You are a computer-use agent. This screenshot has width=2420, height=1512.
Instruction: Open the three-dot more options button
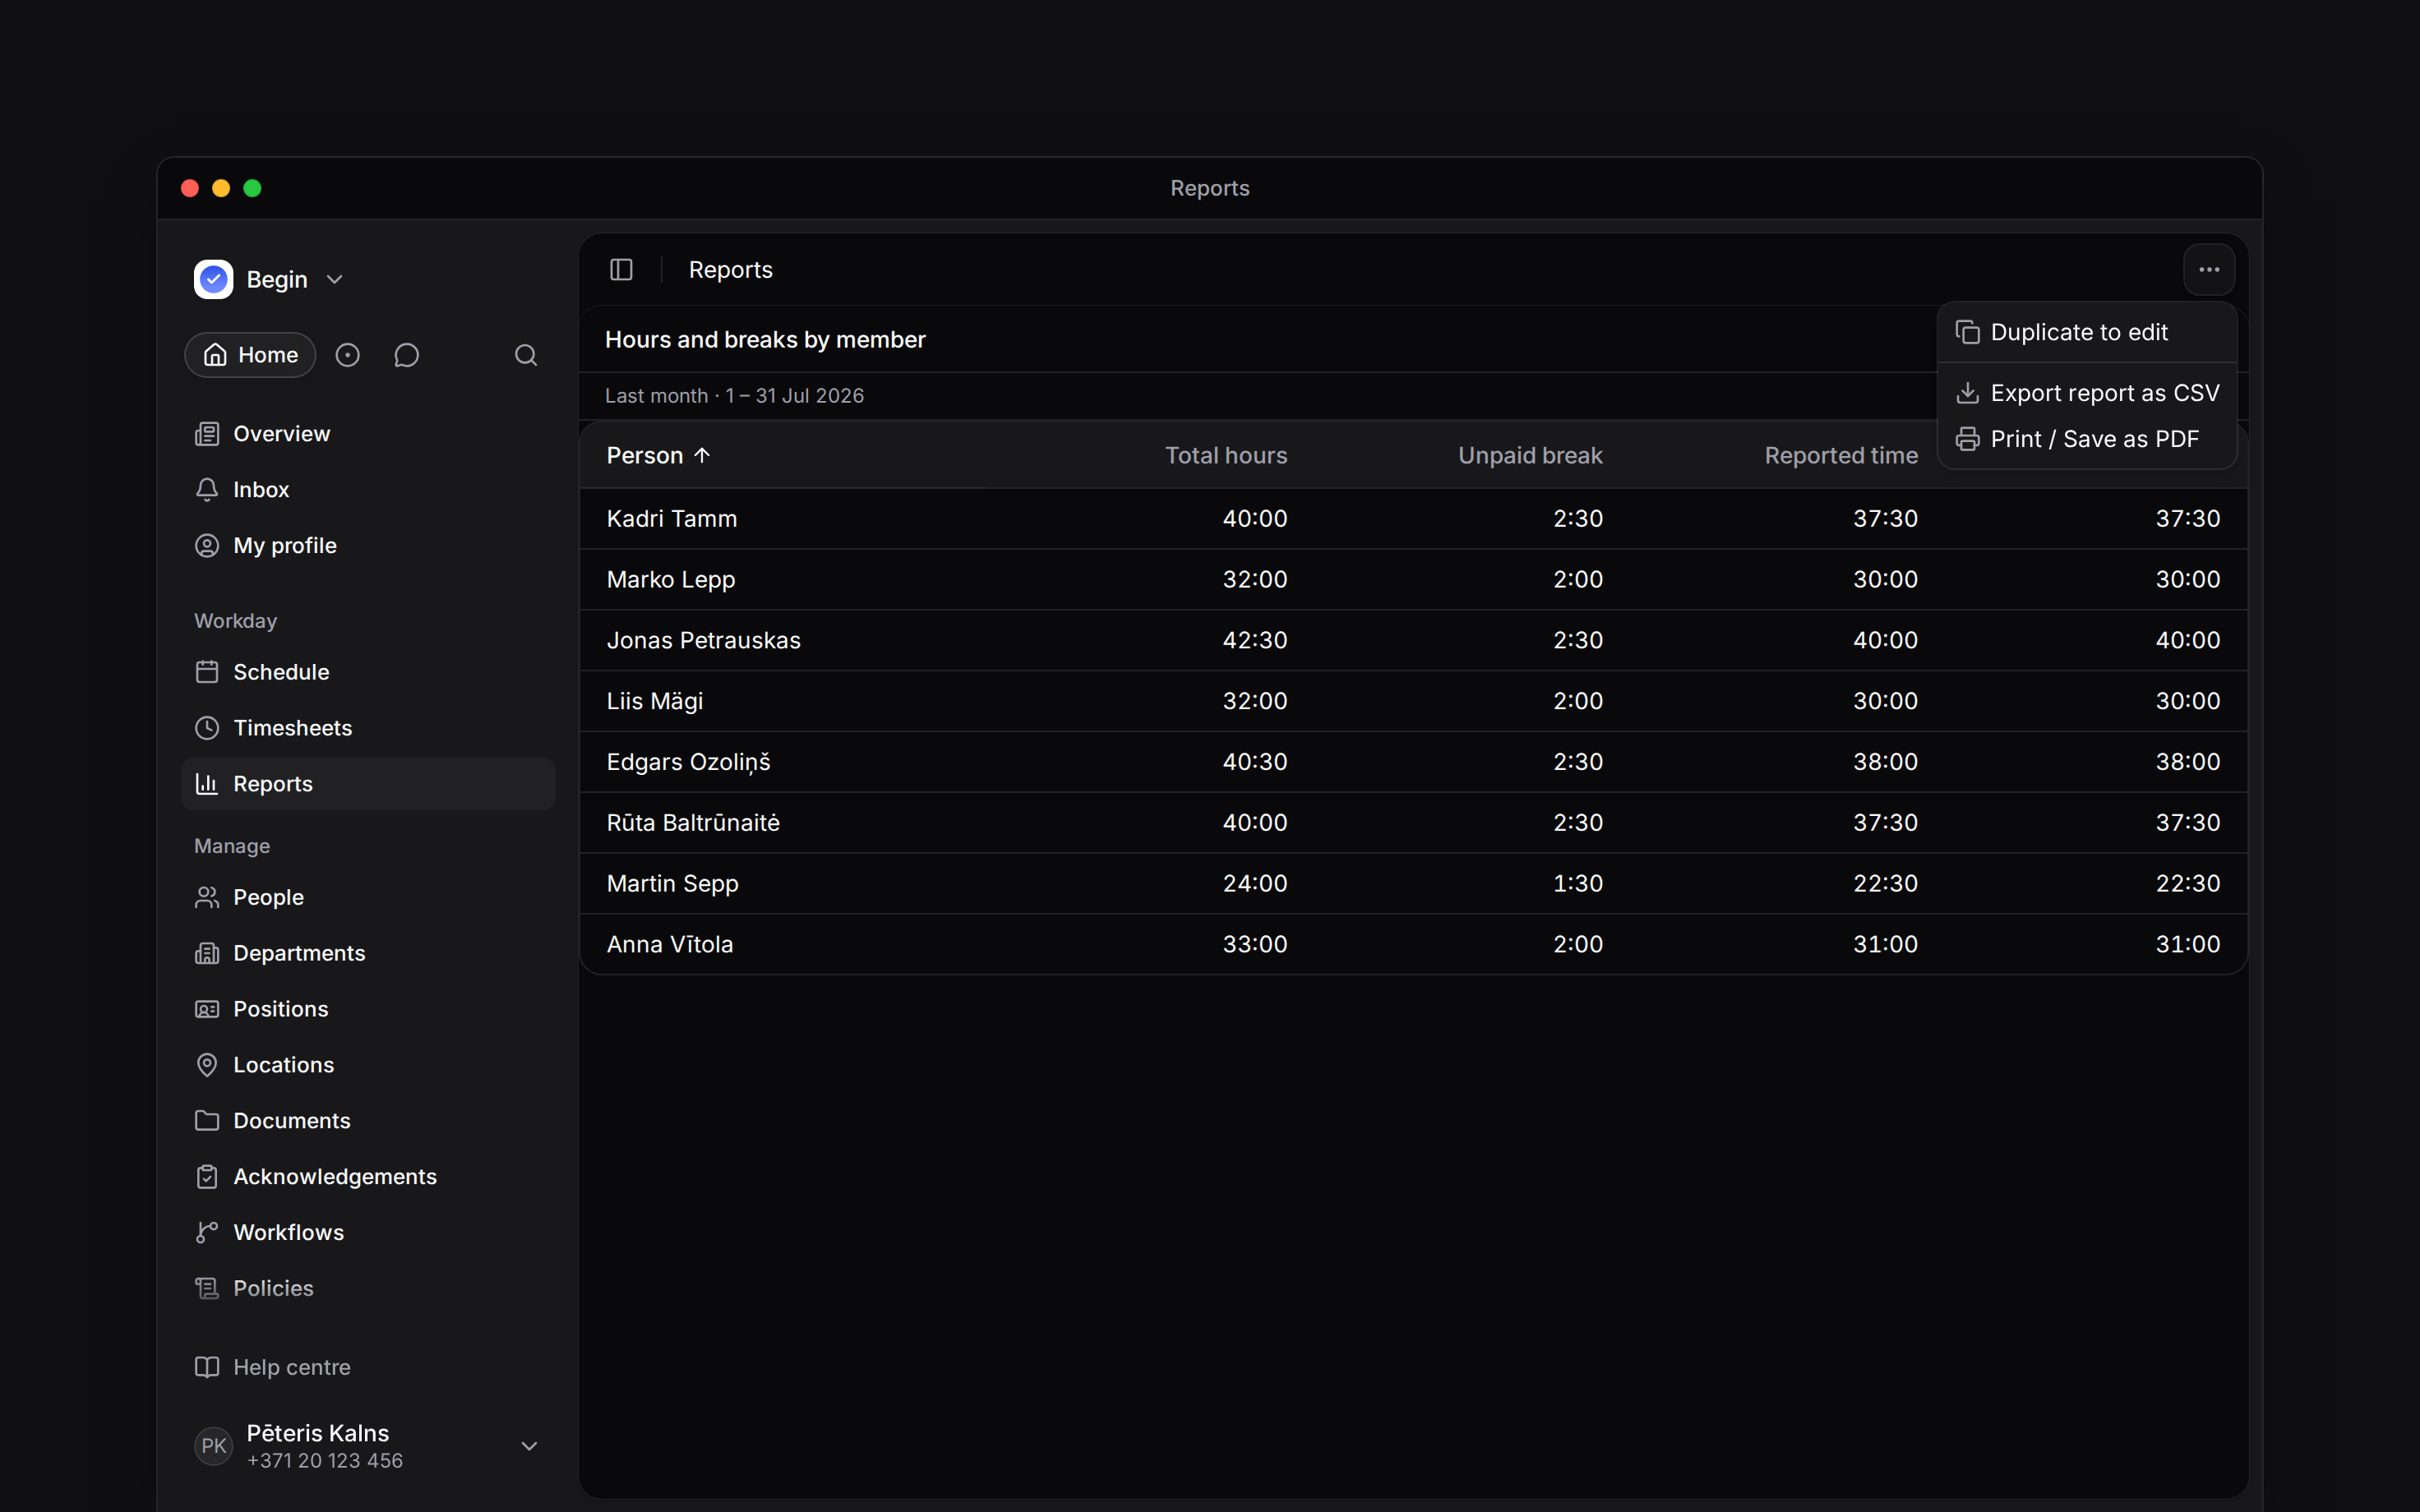click(x=2209, y=270)
